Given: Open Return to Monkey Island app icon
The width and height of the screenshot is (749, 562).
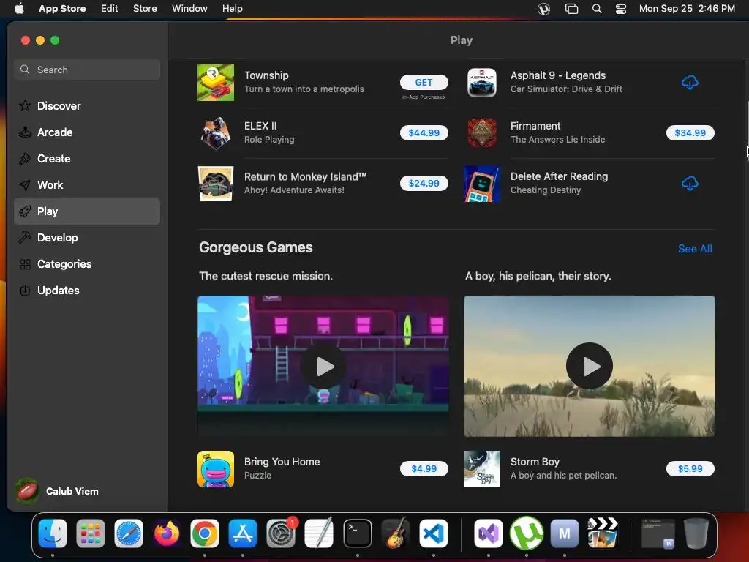Looking at the screenshot, I should pyautogui.click(x=216, y=184).
